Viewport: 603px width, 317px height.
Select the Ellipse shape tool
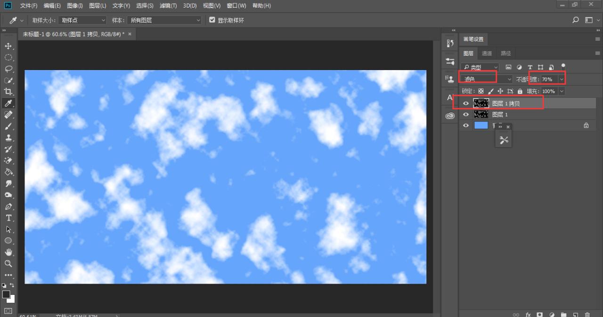(x=8, y=241)
